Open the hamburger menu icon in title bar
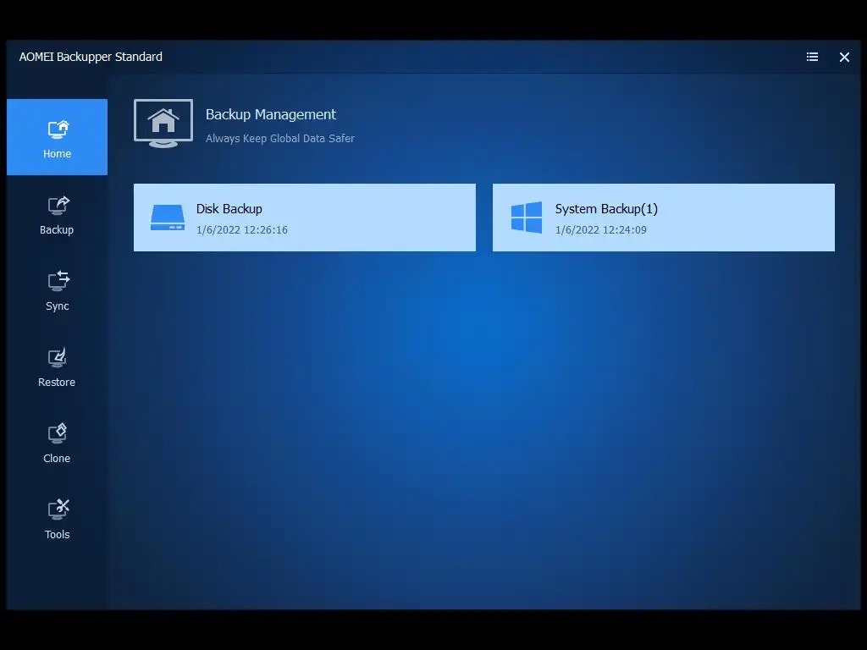Screen dimensions: 867x650 (x=812, y=57)
